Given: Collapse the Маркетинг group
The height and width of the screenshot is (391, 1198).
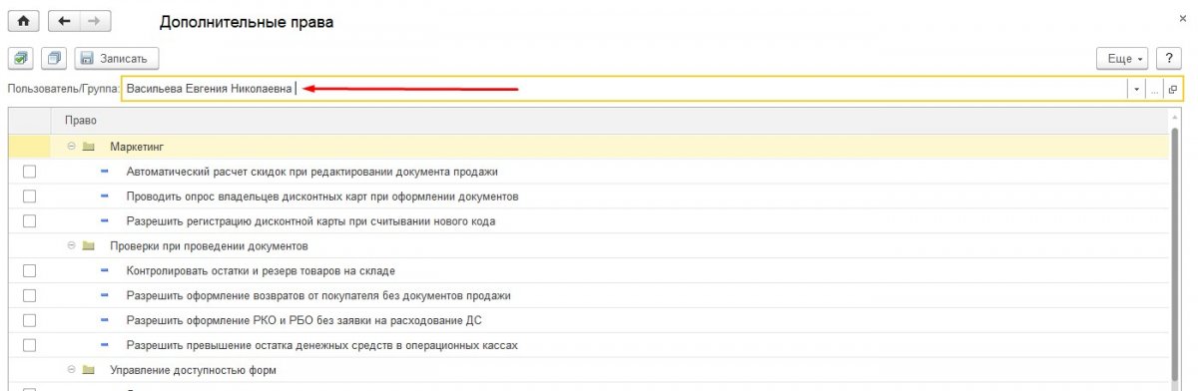Looking at the screenshot, I should coord(72,147).
